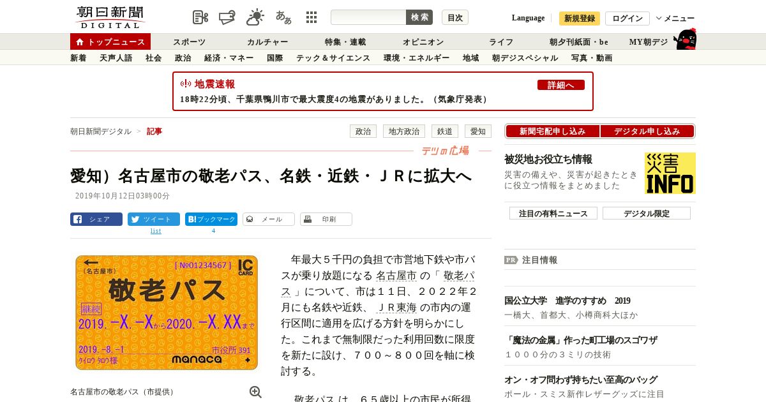Image resolution: width=766 pixels, height=402 pixels.
Task: Click the 名古屋市 keyword link in article
Action: (x=396, y=276)
